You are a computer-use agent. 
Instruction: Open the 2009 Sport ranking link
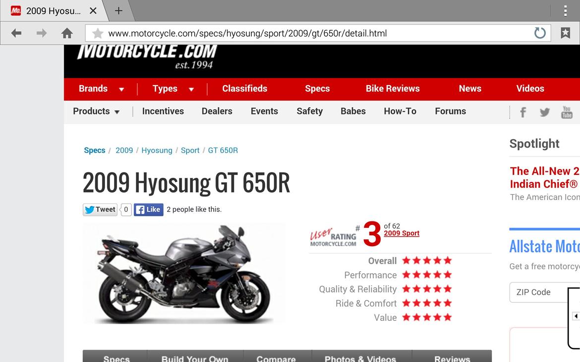click(402, 233)
